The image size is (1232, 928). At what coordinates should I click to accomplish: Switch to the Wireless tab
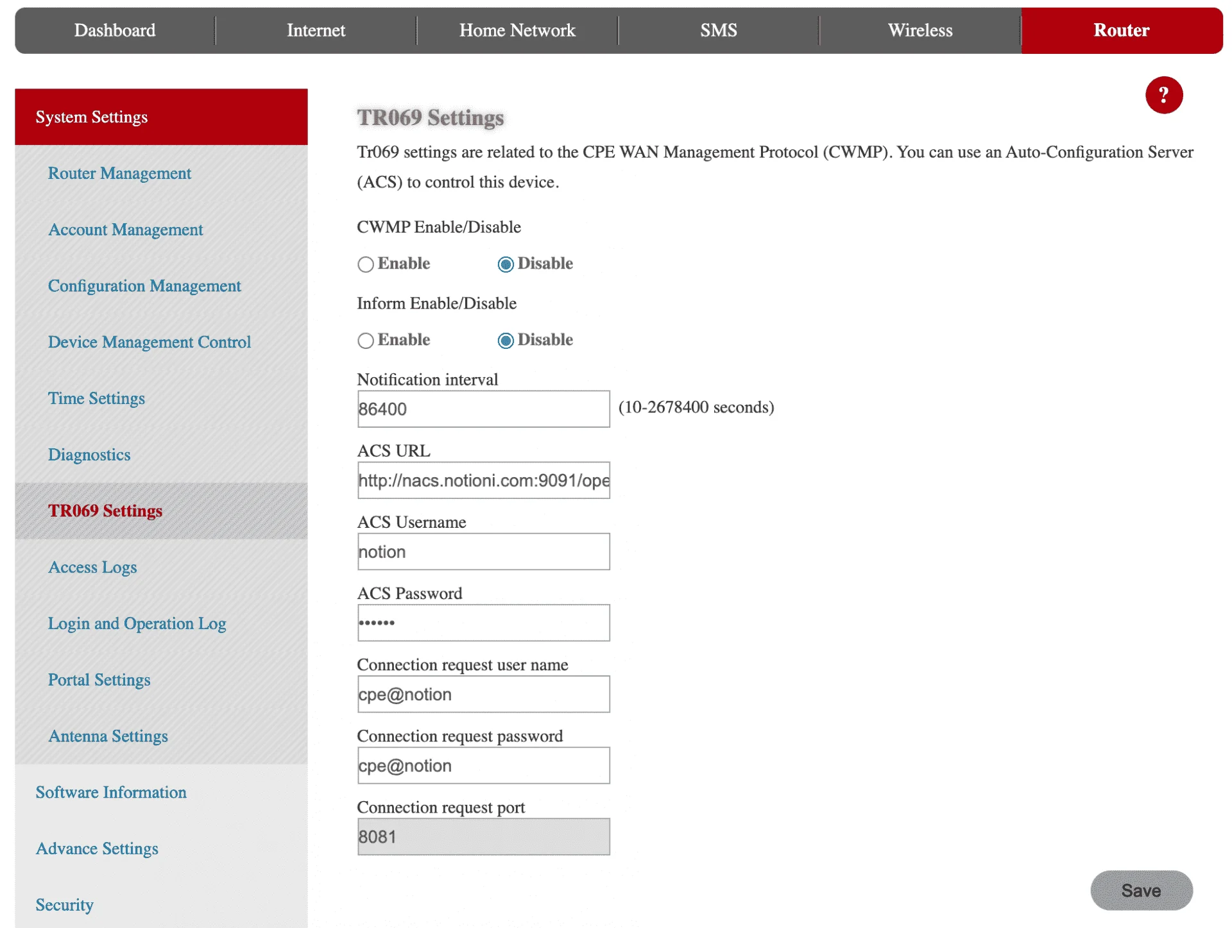click(x=920, y=30)
